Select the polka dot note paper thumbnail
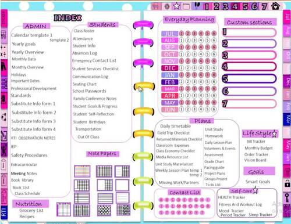 pos(104,210)
